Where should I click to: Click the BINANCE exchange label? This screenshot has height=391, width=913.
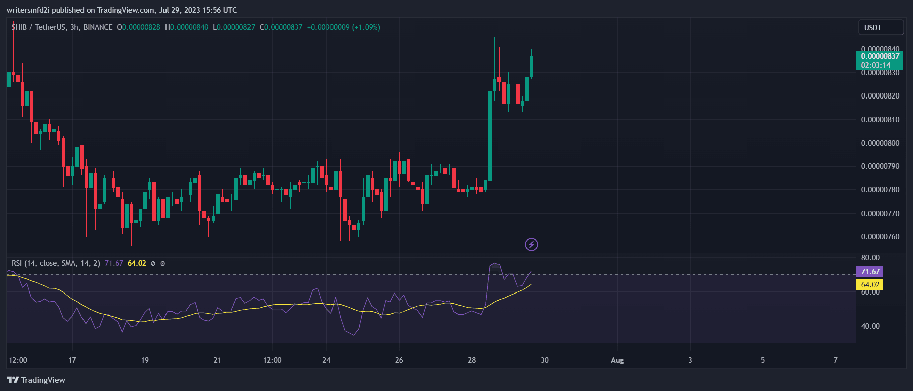pyautogui.click(x=98, y=27)
